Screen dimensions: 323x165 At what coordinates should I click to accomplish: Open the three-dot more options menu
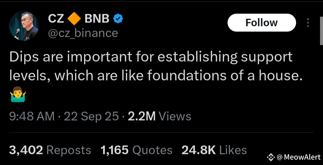pyautogui.click(x=308, y=23)
